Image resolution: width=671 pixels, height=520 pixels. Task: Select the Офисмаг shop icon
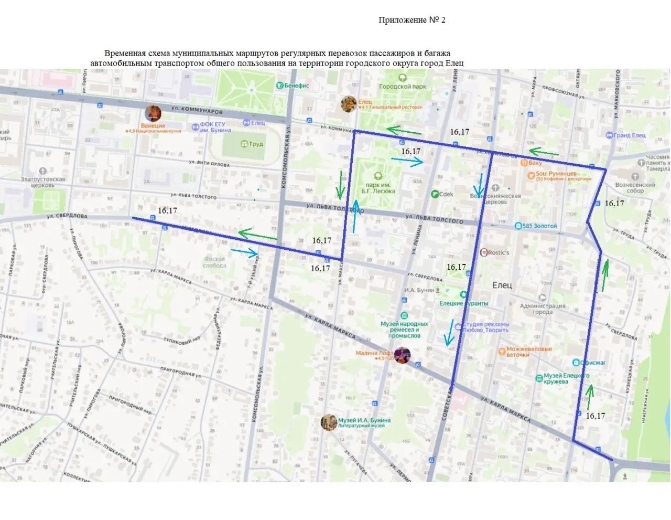[x=576, y=363]
